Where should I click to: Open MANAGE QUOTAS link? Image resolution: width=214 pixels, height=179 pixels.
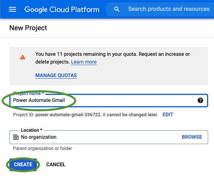click(x=56, y=76)
